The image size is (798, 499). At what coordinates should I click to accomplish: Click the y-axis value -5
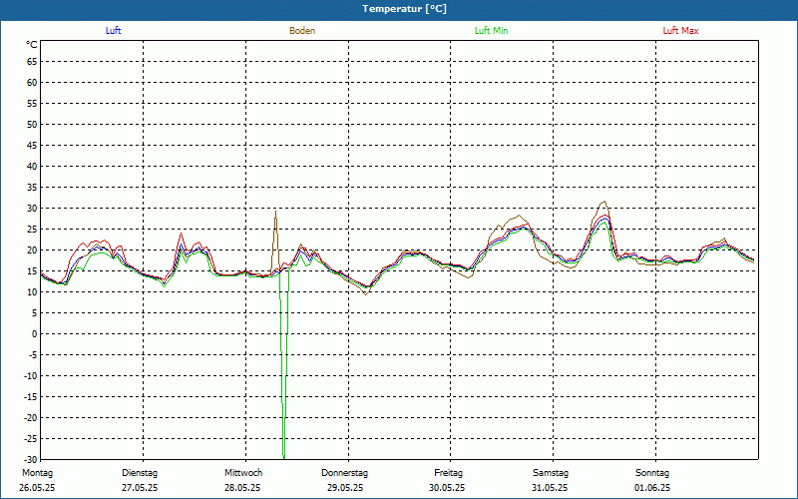coord(33,355)
